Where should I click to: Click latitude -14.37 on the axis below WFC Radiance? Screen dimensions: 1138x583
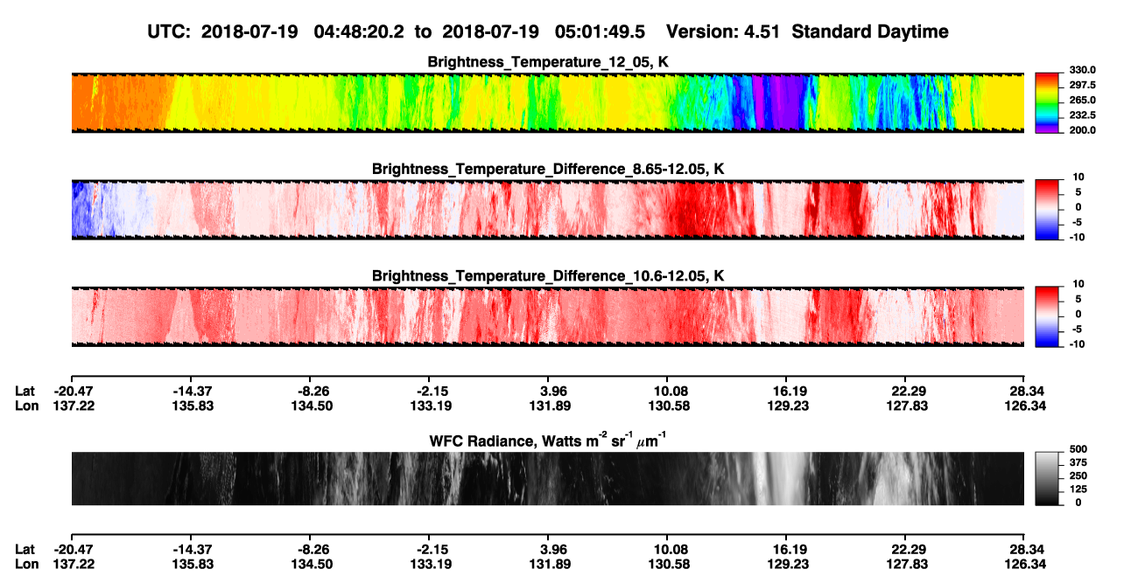point(193,549)
